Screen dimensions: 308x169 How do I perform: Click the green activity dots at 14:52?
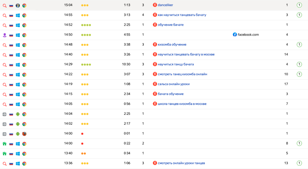click(86, 25)
